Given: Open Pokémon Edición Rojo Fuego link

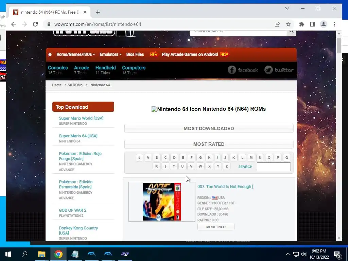Looking at the screenshot, I should pos(80,156).
